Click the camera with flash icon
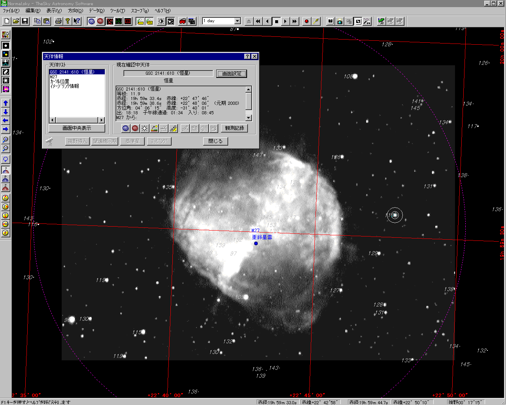The width and height of the screenshot is (506, 405). point(340,21)
